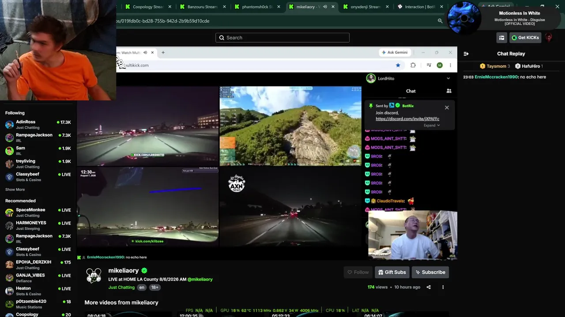Open the Just Chatting category link
This screenshot has height=317, width=565.
coord(121,288)
